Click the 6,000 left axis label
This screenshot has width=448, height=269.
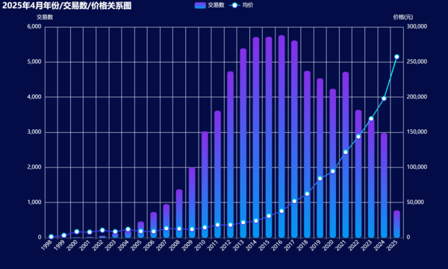[x=34, y=27]
